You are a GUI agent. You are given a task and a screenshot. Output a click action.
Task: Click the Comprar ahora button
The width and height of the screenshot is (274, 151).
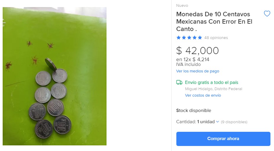tap(223, 139)
